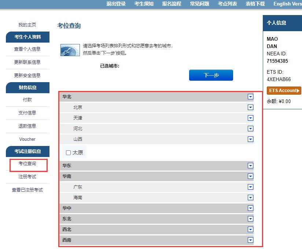Expand the 东北 region section
The width and height of the screenshot is (302, 249).
pos(250,219)
